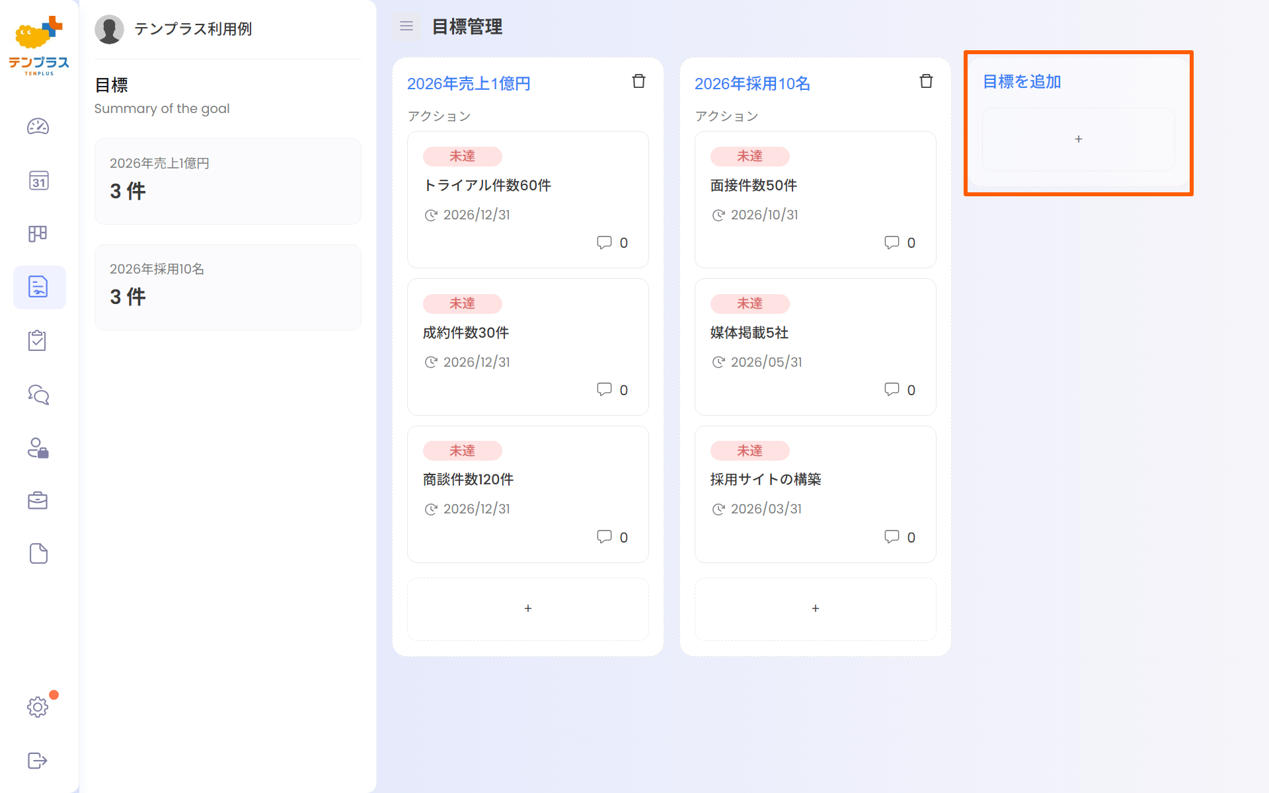Select the goal document icon in sidebar
Image resolution: width=1269 pixels, height=793 pixels.
[38, 287]
